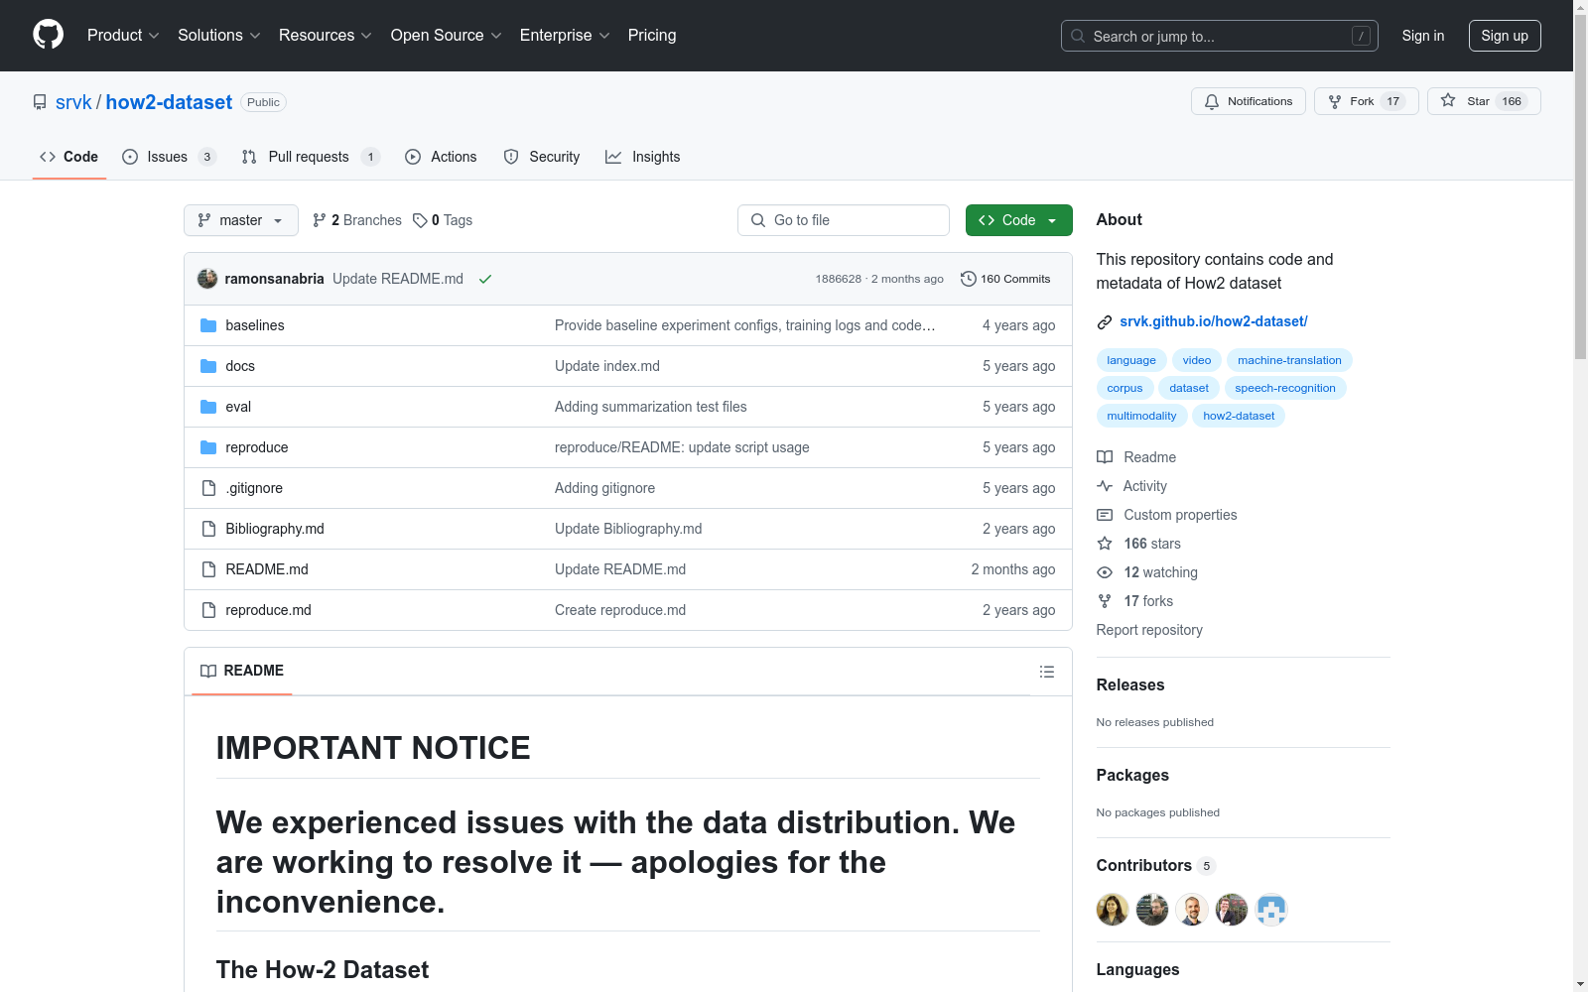Viewport: 1588px width, 992px height.
Task: Click the baselines folder icon
Action: [208, 325]
